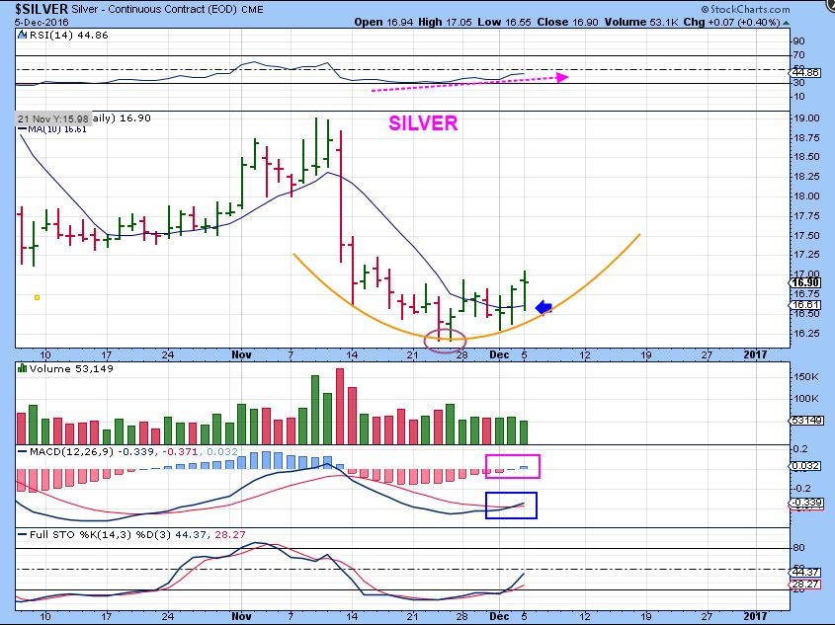Click the Chg +0.07 (+0.40%) value
Screen dimensions: 835x625
[732, 23]
